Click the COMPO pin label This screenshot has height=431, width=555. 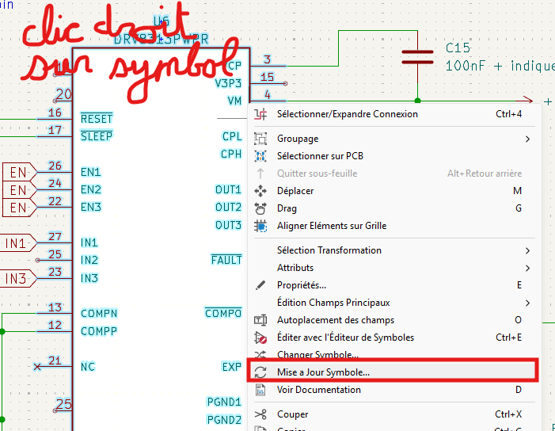(x=223, y=313)
